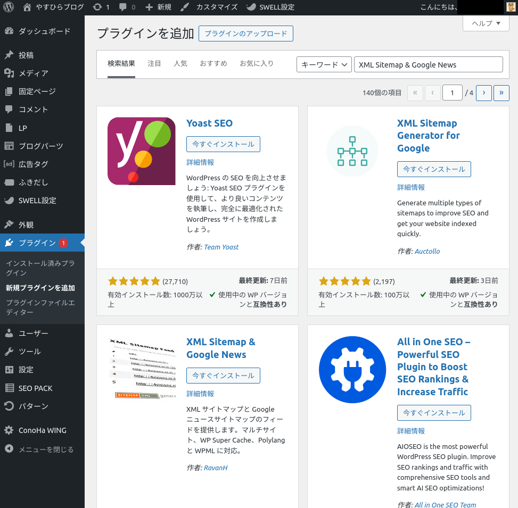Click the All in One SEO gear icon

[352, 370]
